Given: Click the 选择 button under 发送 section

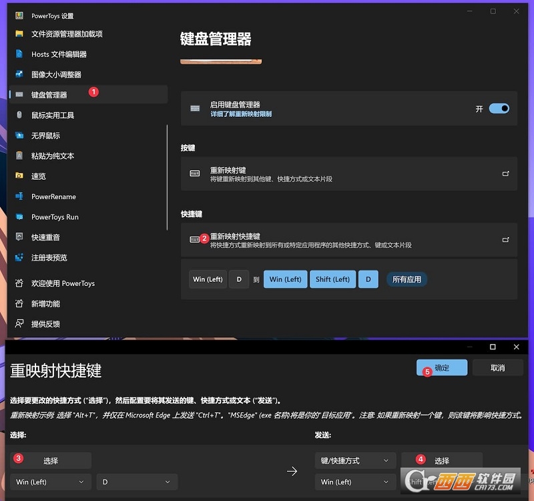Looking at the screenshot, I should [x=442, y=461].
